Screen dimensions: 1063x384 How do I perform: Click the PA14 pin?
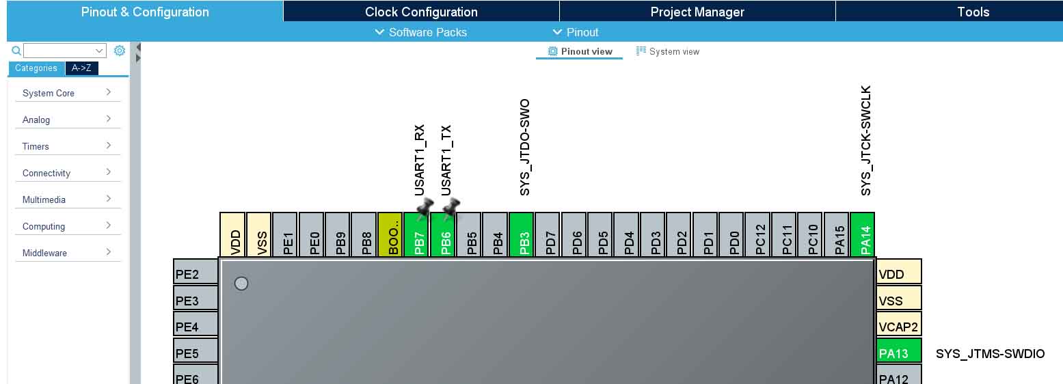pyautogui.click(x=863, y=235)
